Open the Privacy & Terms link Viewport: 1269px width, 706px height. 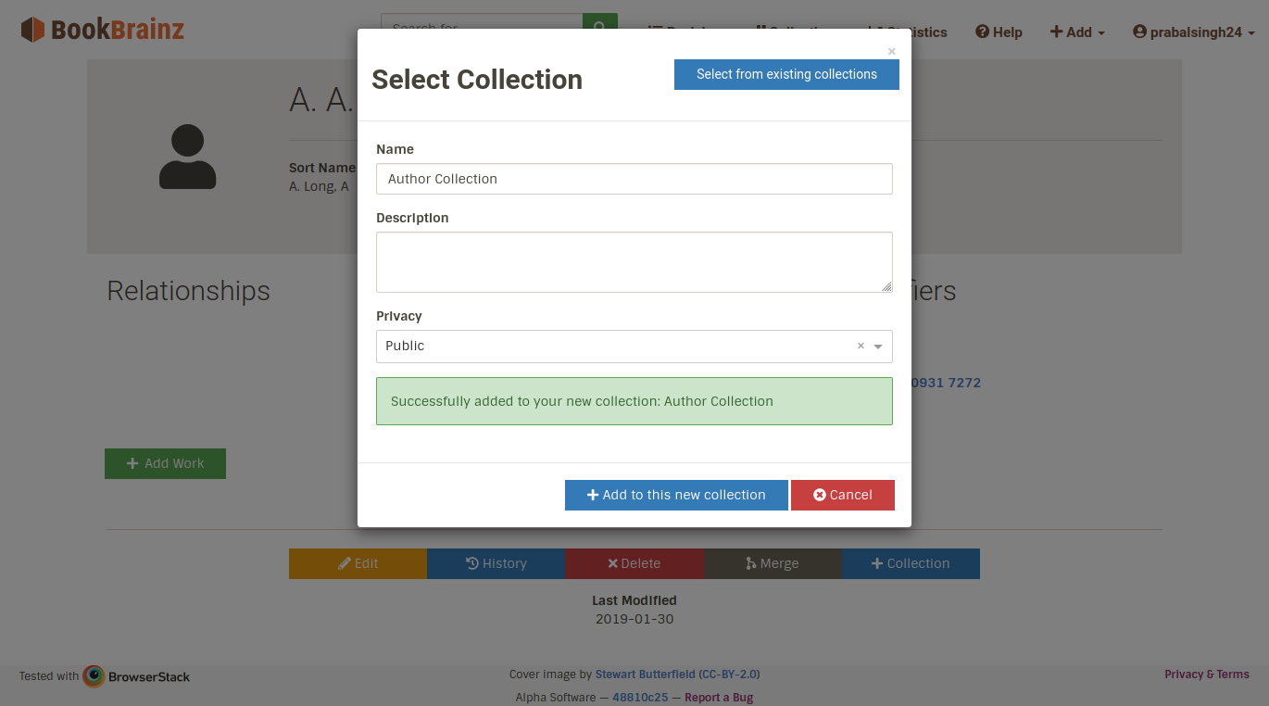click(1206, 674)
